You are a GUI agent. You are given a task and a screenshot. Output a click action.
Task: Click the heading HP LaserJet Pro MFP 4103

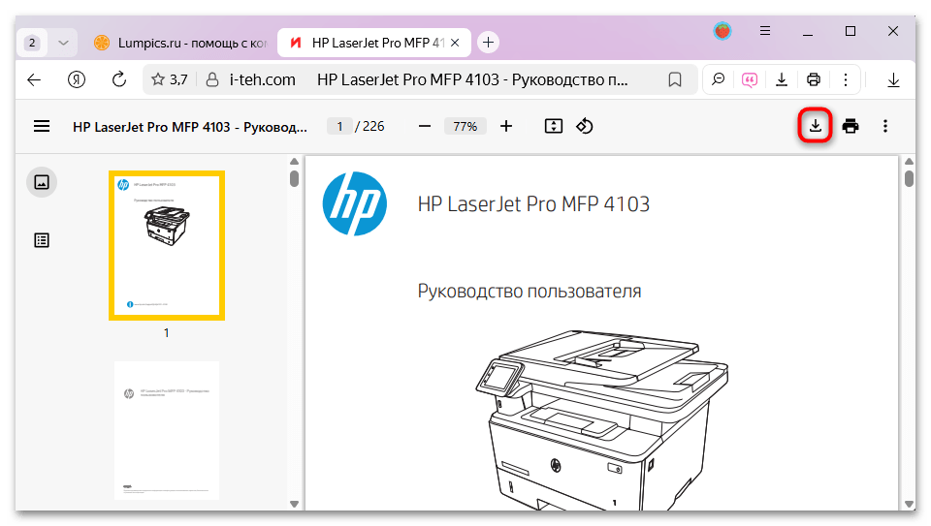coord(533,204)
